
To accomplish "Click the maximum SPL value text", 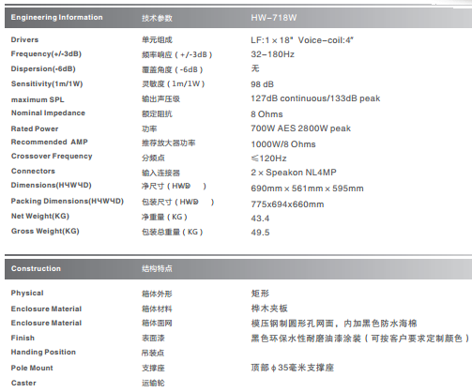I will (315, 98).
